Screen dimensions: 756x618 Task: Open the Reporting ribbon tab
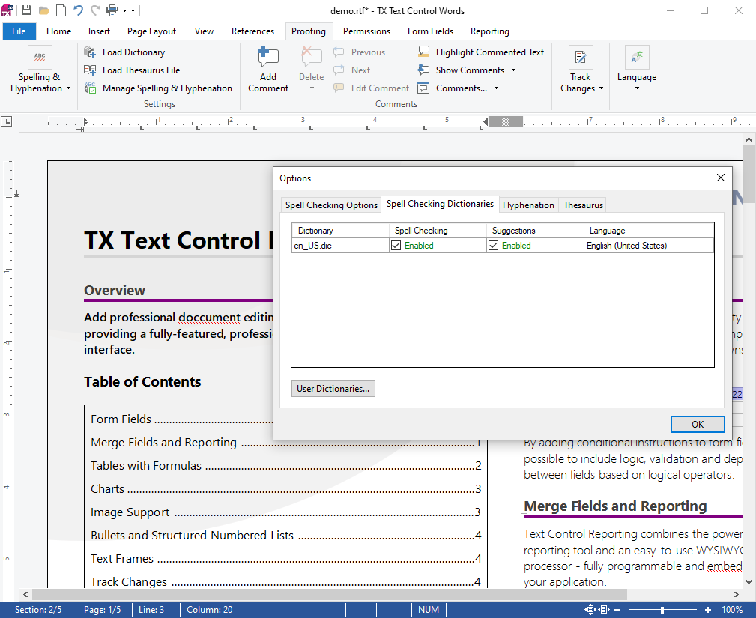point(489,31)
